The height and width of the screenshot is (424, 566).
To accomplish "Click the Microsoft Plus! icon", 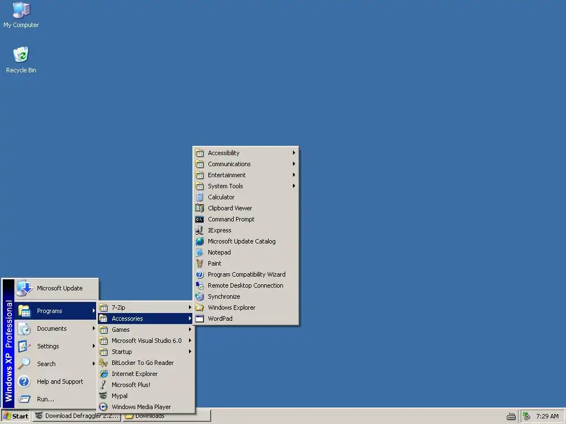I will [x=103, y=385].
